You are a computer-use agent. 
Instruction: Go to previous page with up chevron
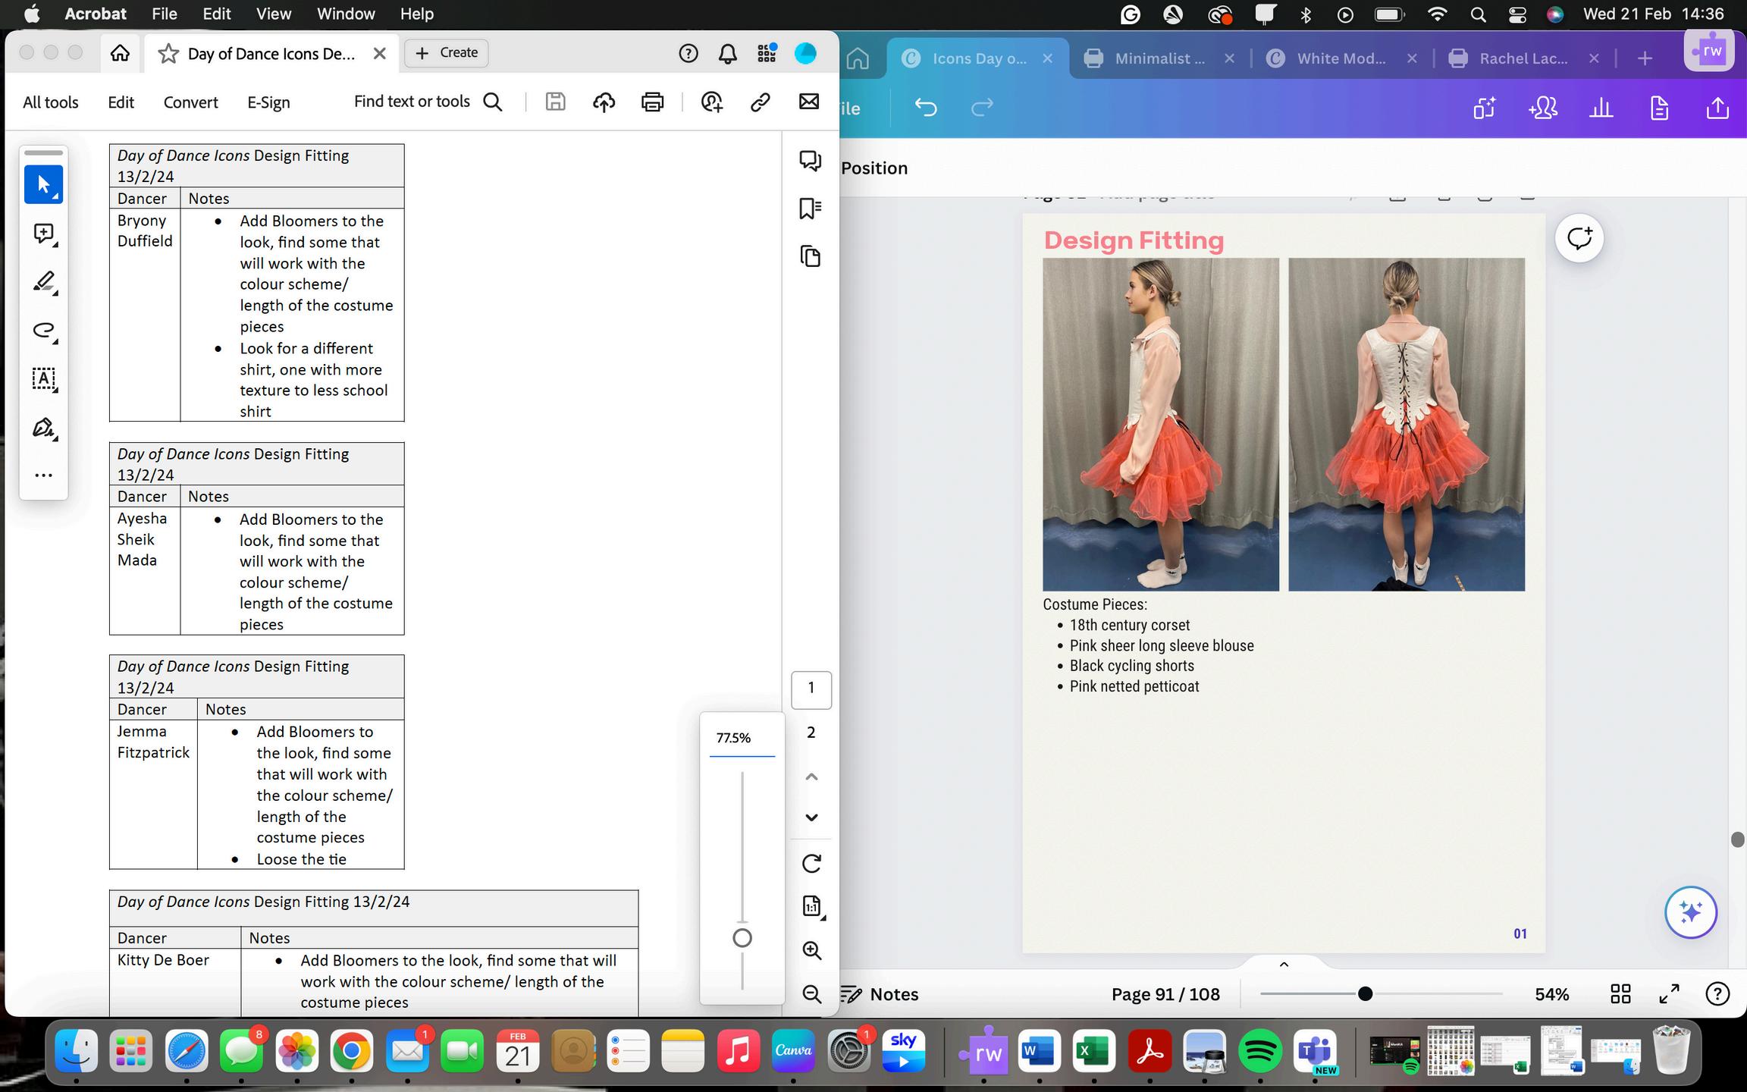pyautogui.click(x=811, y=777)
